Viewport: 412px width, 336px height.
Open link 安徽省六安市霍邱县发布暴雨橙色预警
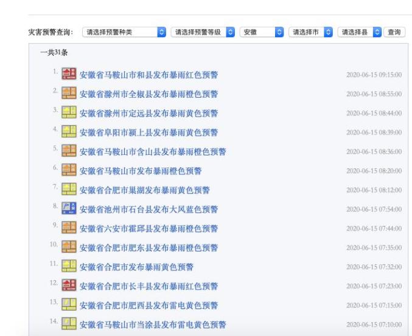(x=148, y=228)
